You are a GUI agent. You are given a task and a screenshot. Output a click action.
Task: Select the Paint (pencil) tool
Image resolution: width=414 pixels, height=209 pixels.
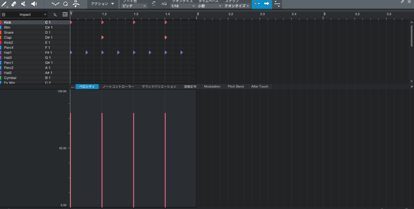coord(4,4)
